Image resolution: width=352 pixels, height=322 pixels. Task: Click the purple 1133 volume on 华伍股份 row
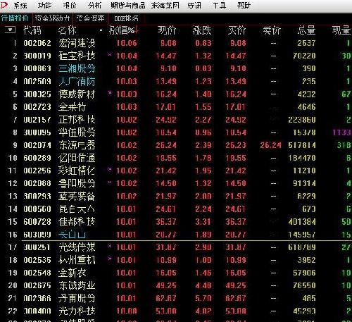pyautogui.click(x=341, y=132)
